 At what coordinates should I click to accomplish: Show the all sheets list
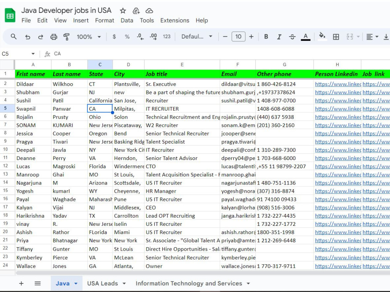pyautogui.click(x=37, y=283)
